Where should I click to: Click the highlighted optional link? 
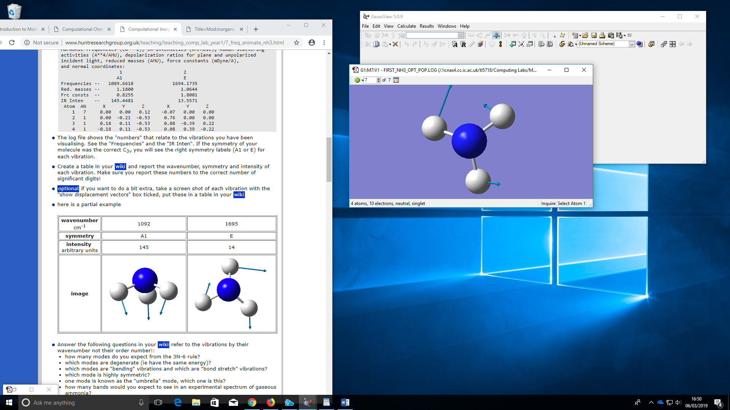68,189
